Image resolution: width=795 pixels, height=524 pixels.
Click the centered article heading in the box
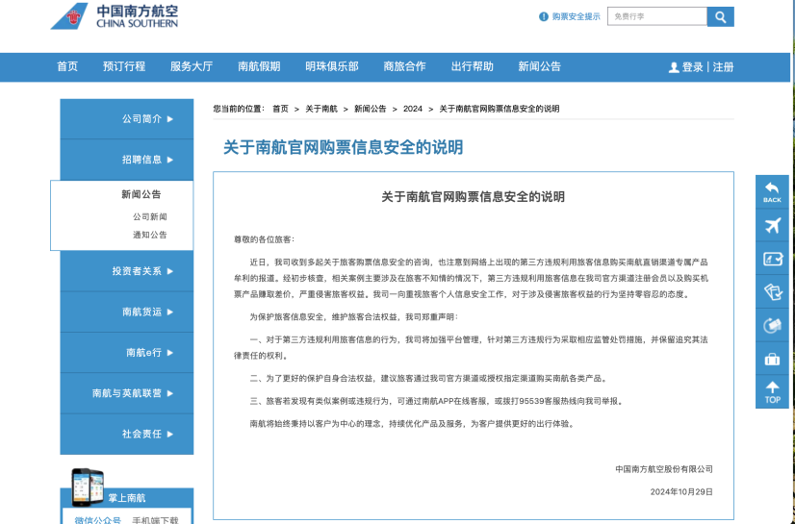[473, 197]
